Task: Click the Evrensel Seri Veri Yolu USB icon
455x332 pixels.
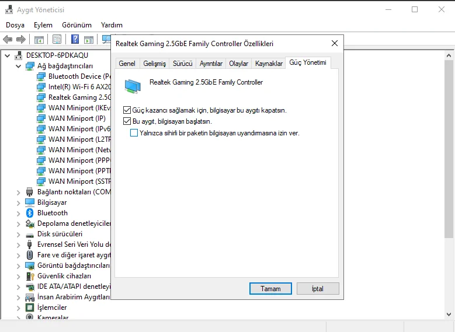Action: tap(30, 244)
